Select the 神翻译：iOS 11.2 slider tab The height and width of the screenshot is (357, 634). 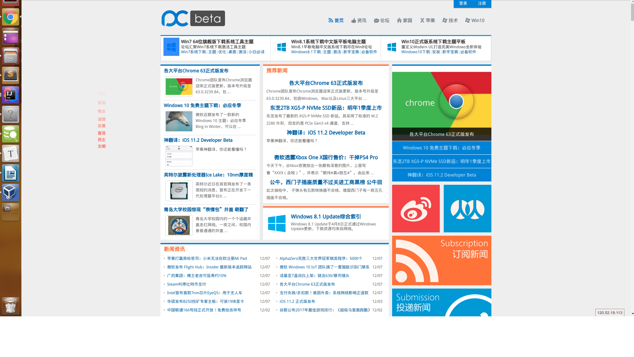coord(442,175)
